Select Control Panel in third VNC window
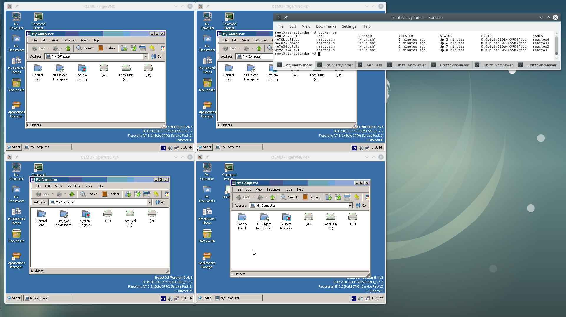The image size is (566, 317). coord(42,218)
